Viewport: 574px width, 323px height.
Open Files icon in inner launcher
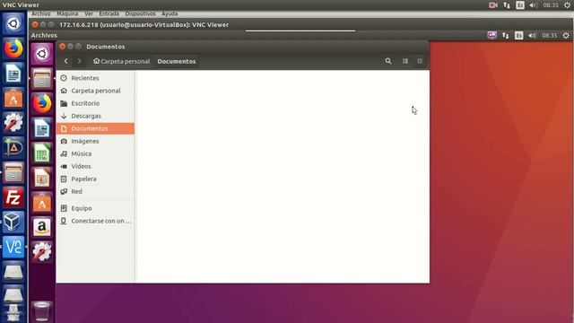(42, 79)
